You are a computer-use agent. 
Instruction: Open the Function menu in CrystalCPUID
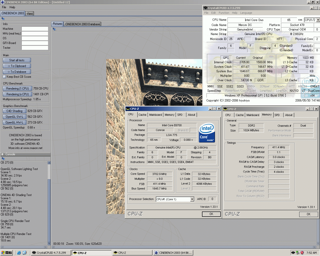coord(224,13)
